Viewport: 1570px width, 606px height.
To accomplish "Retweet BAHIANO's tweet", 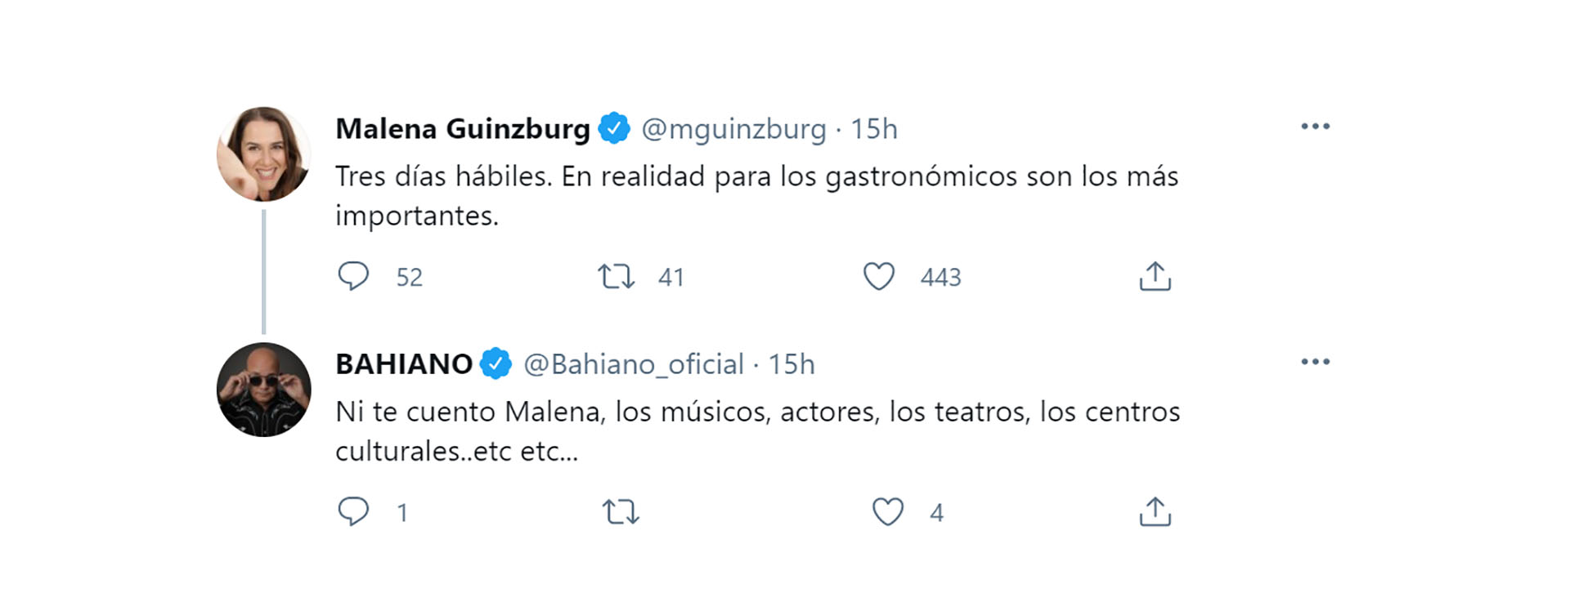I will (x=621, y=512).
